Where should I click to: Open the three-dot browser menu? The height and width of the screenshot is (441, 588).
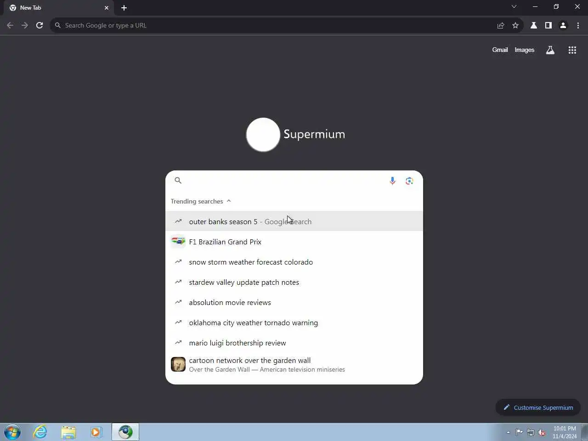point(578,25)
